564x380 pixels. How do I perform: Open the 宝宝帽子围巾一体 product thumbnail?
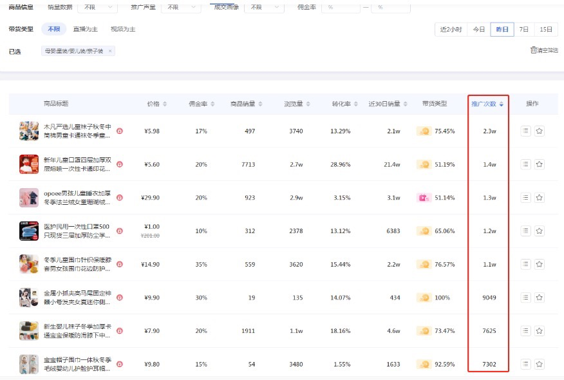29,364
